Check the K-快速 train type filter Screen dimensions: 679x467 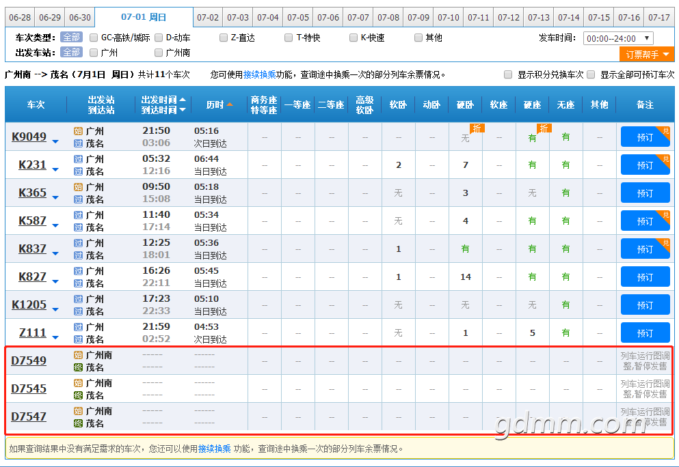click(x=354, y=38)
